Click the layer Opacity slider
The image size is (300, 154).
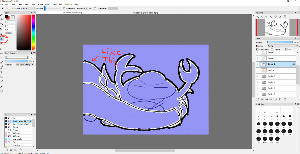point(280,42)
